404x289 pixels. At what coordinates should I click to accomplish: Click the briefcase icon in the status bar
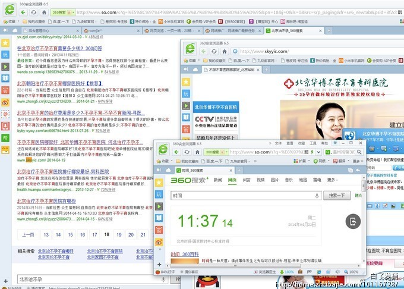click(x=300, y=272)
